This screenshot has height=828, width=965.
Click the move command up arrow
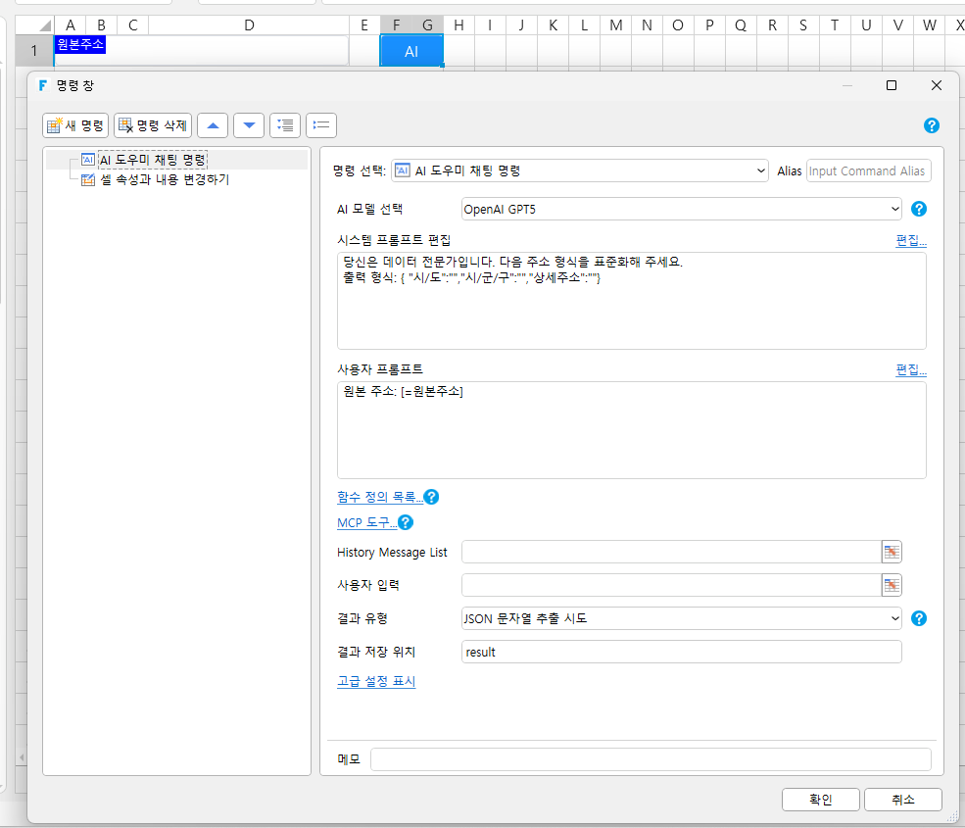pos(213,125)
